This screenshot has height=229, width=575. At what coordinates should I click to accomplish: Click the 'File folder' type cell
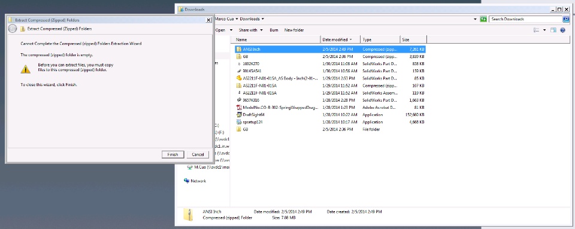[371, 129]
